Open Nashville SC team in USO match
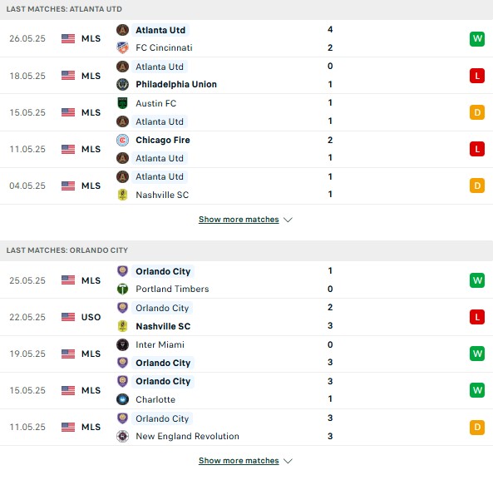 pos(163,326)
